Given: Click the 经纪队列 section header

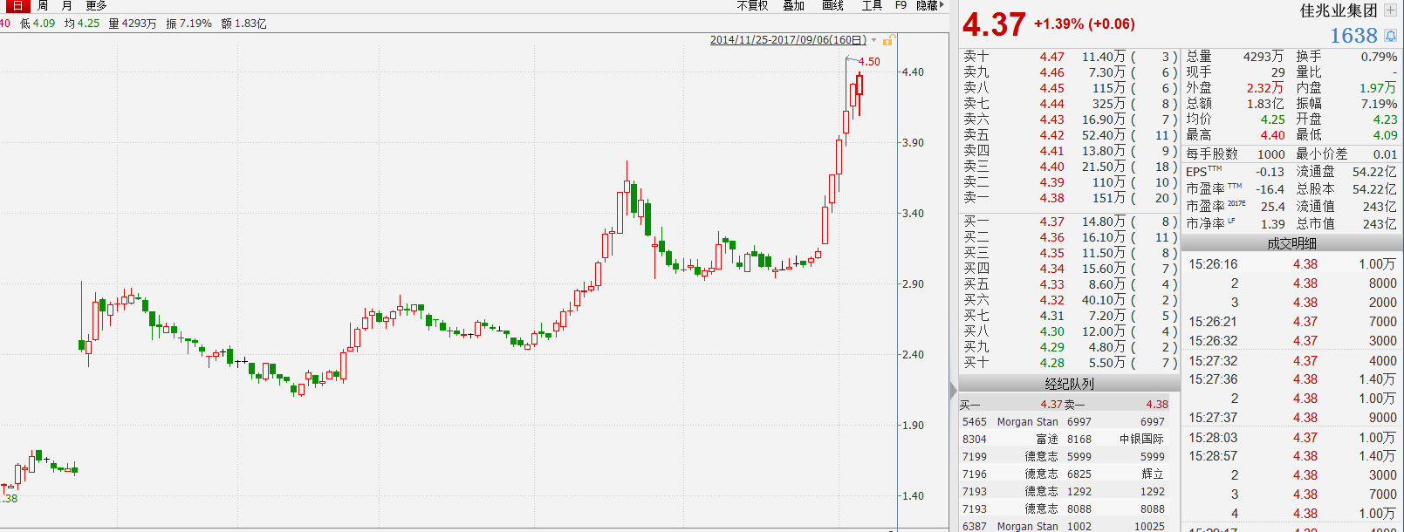Looking at the screenshot, I should point(1069,384).
